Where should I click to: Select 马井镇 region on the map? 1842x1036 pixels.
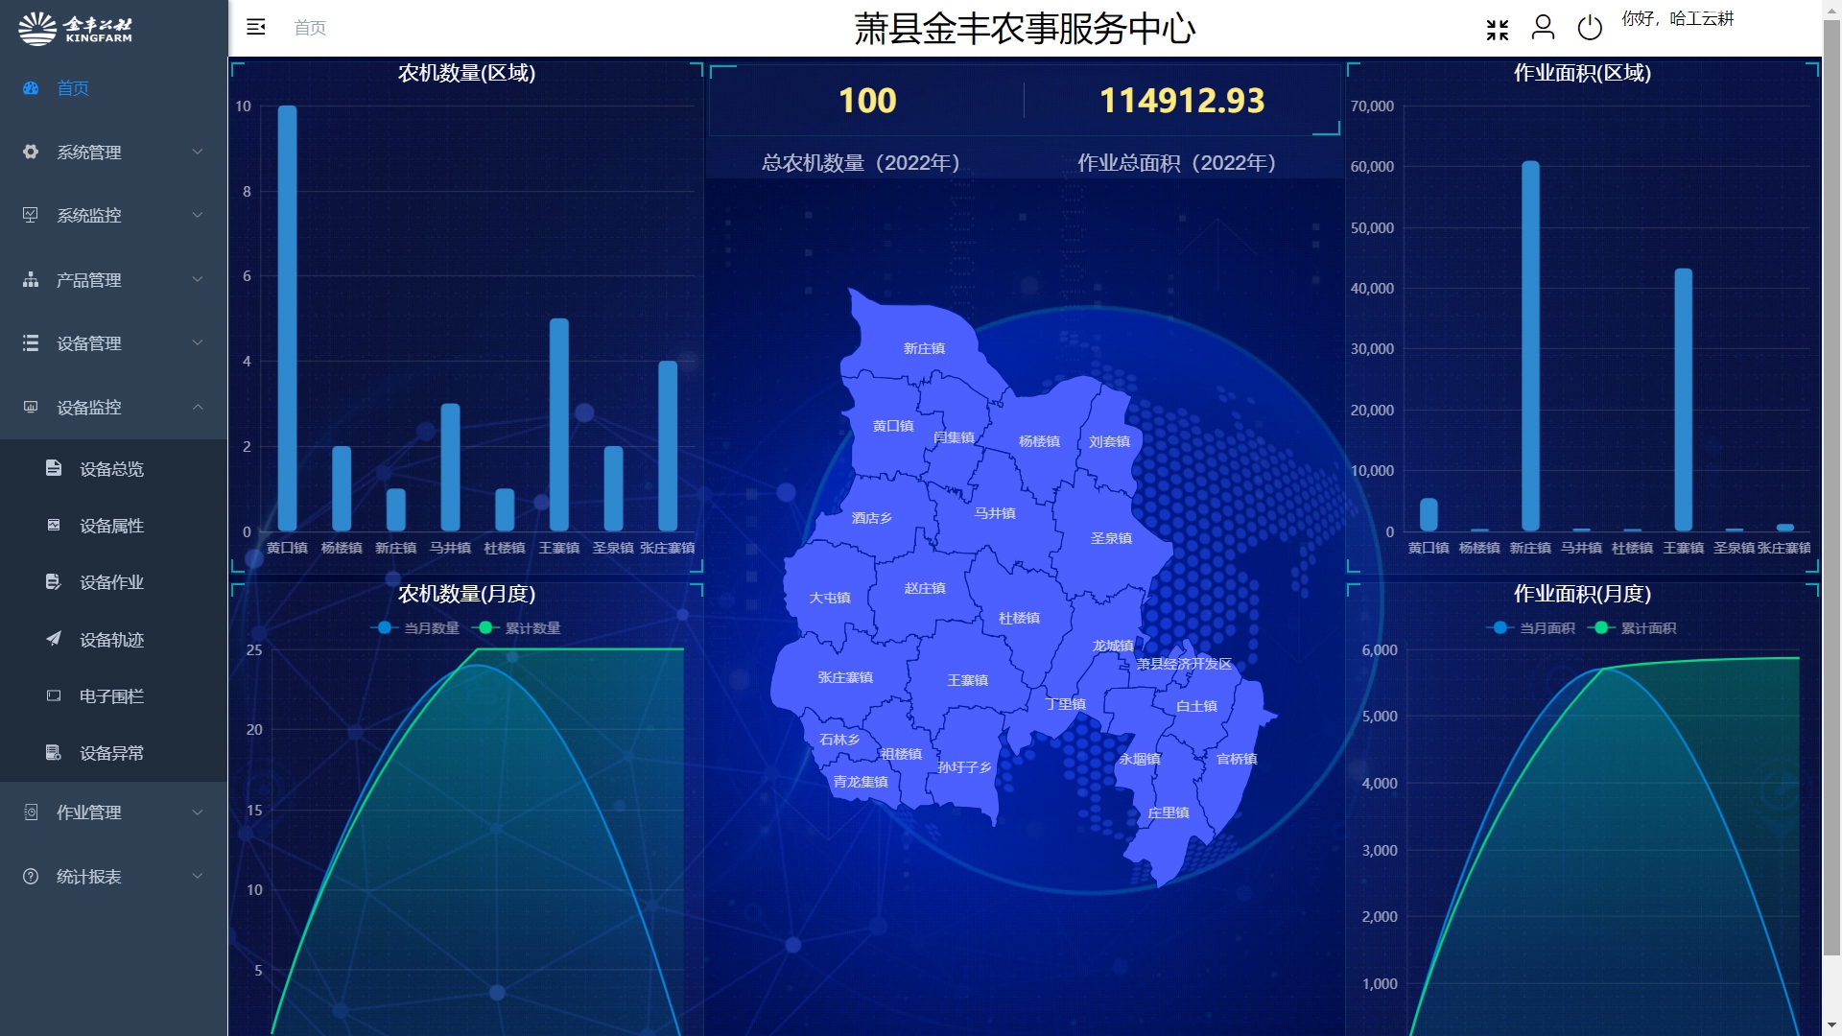995,513
